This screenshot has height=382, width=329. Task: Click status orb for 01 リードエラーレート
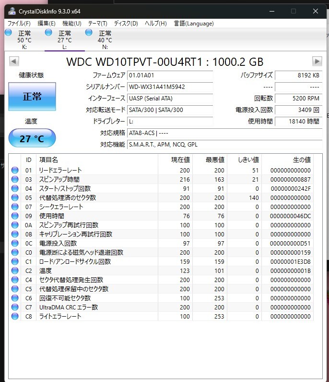(15, 170)
